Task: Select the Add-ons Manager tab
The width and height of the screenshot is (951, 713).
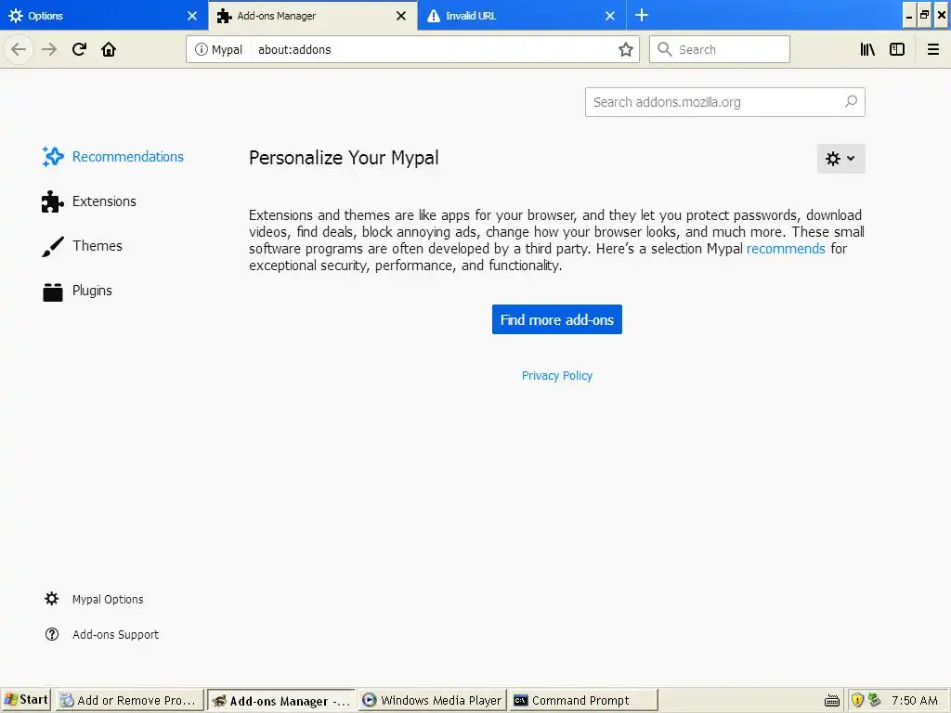Action: pyautogui.click(x=313, y=15)
